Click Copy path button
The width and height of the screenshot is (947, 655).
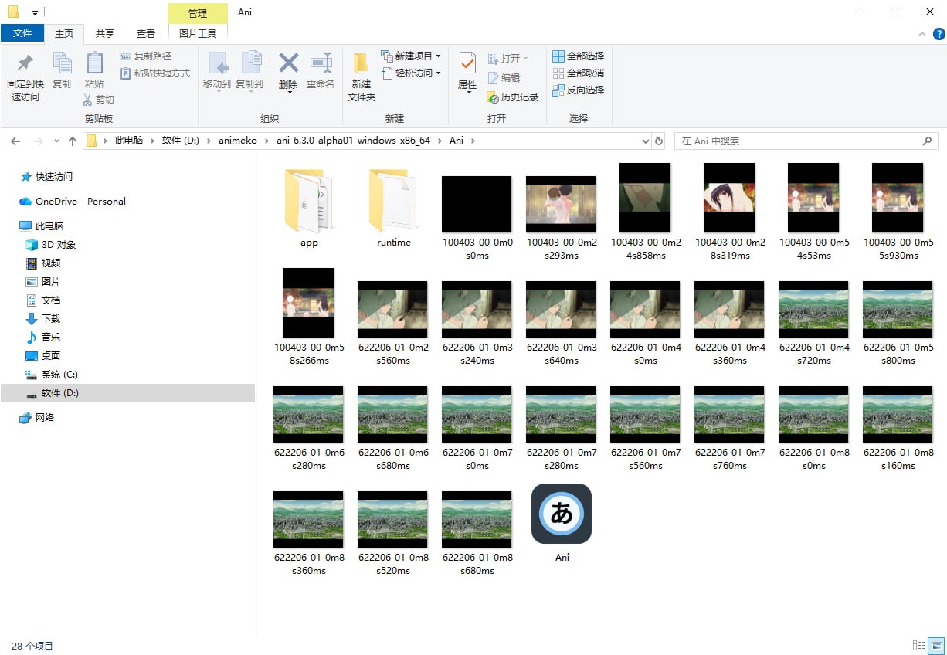click(x=146, y=56)
